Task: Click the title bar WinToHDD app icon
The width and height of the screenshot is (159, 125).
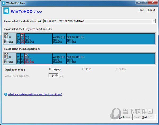Action: [3, 3]
